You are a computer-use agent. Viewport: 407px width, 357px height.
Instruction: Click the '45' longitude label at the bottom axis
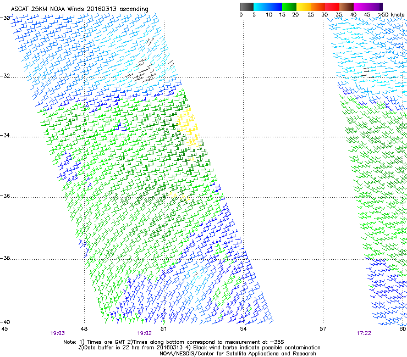tap(4, 329)
